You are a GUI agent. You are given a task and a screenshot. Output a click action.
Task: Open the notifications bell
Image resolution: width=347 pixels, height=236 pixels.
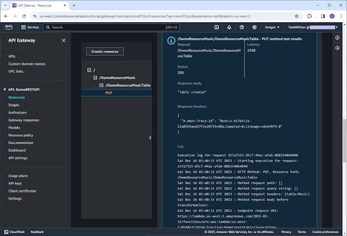[x=229, y=27]
